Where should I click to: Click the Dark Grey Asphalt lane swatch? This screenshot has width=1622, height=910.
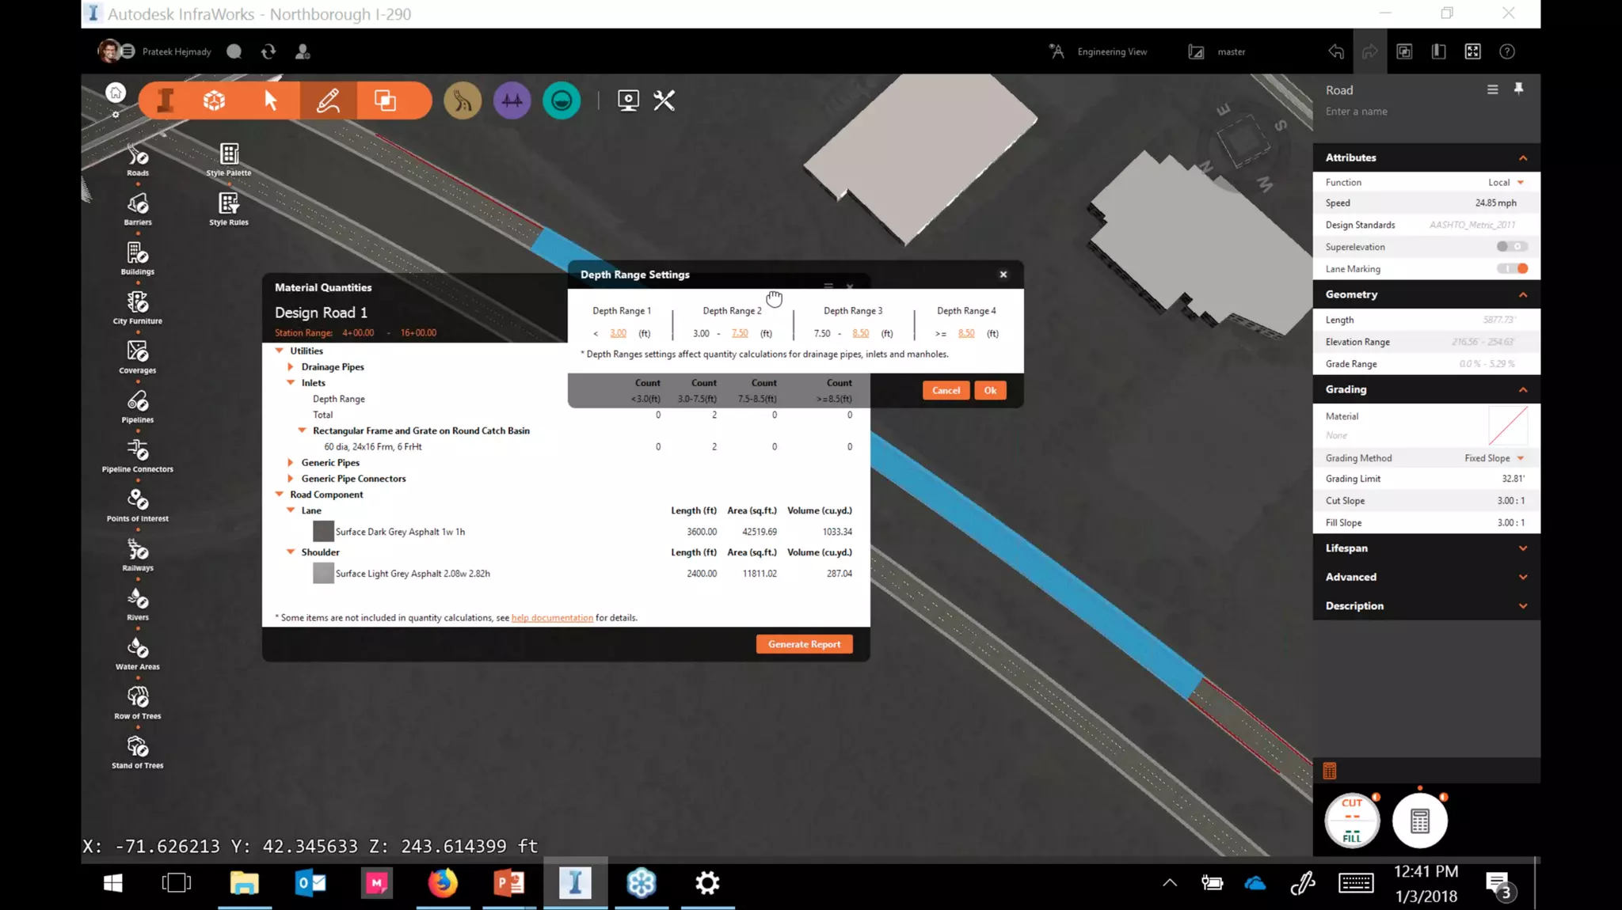tap(323, 532)
